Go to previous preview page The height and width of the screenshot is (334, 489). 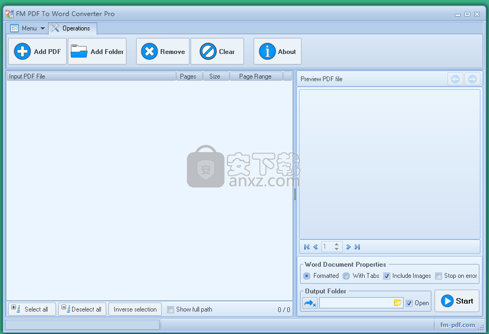pyautogui.click(x=316, y=247)
